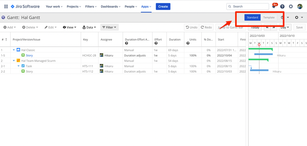Open the View dropdown
This screenshot has height=146, width=307.
[x=69, y=27]
